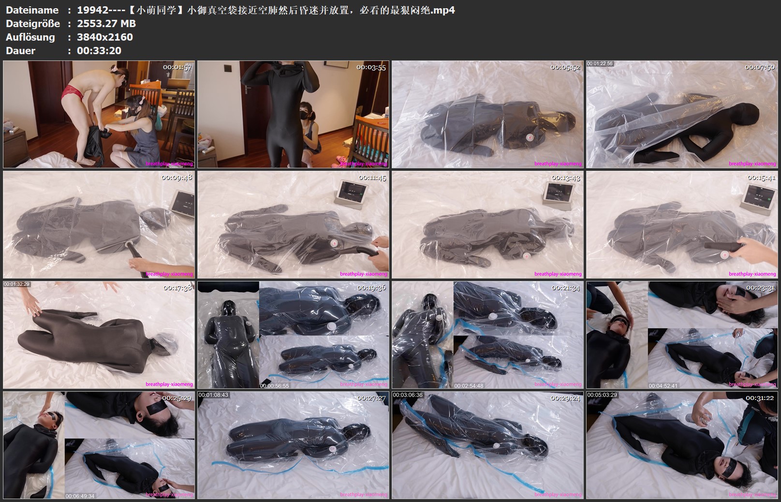Open the frame marked 00:05:52

[487, 114]
